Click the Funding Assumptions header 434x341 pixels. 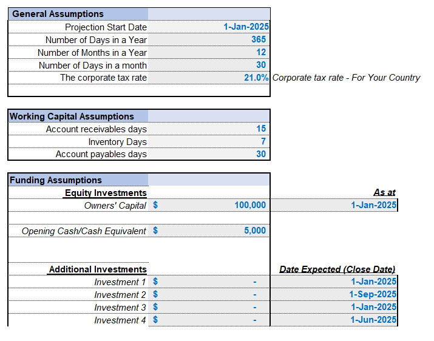point(56,180)
